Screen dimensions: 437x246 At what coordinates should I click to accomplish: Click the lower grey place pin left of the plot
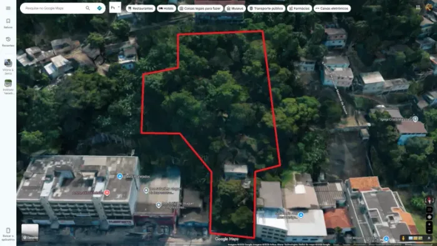(159, 205)
